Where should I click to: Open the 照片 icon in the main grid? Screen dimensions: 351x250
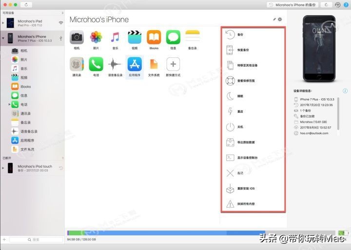click(96, 37)
